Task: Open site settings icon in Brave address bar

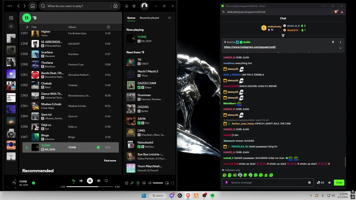Action: (224, 12)
